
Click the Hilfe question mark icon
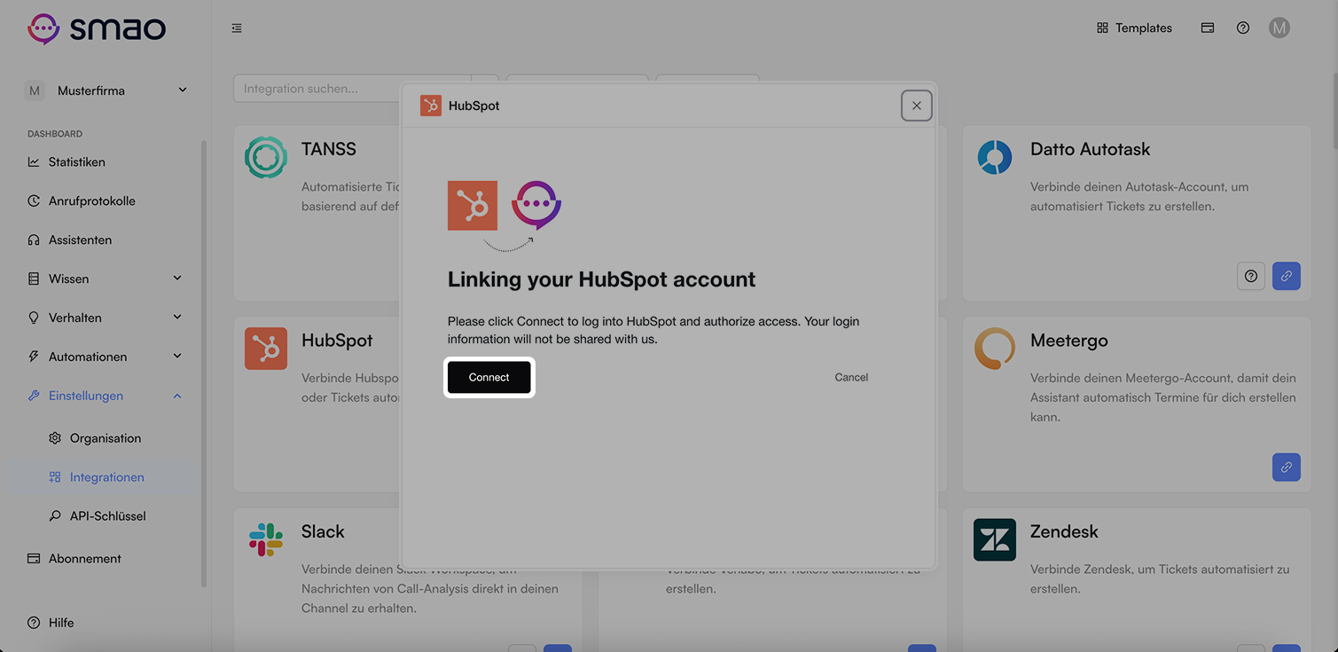pyautogui.click(x=34, y=623)
